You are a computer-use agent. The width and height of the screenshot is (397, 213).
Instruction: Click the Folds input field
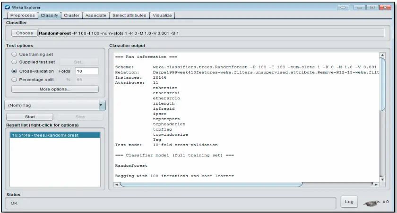[87, 71]
